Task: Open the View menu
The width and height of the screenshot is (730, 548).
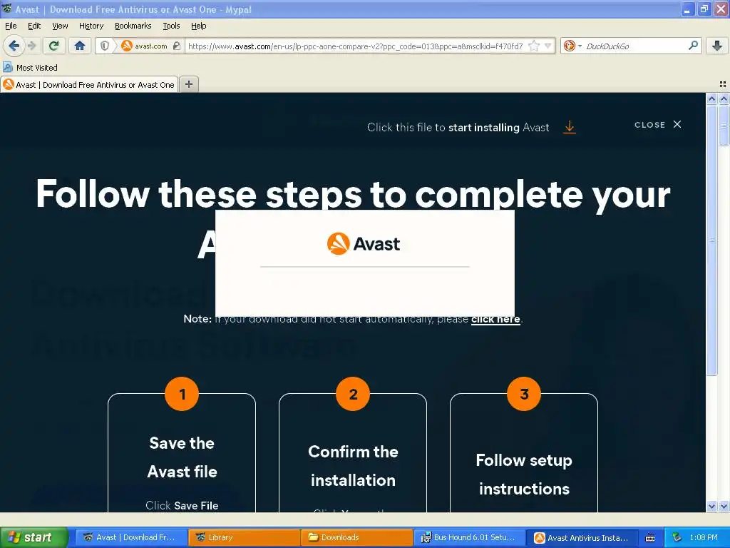Action: pyautogui.click(x=60, y=26)
